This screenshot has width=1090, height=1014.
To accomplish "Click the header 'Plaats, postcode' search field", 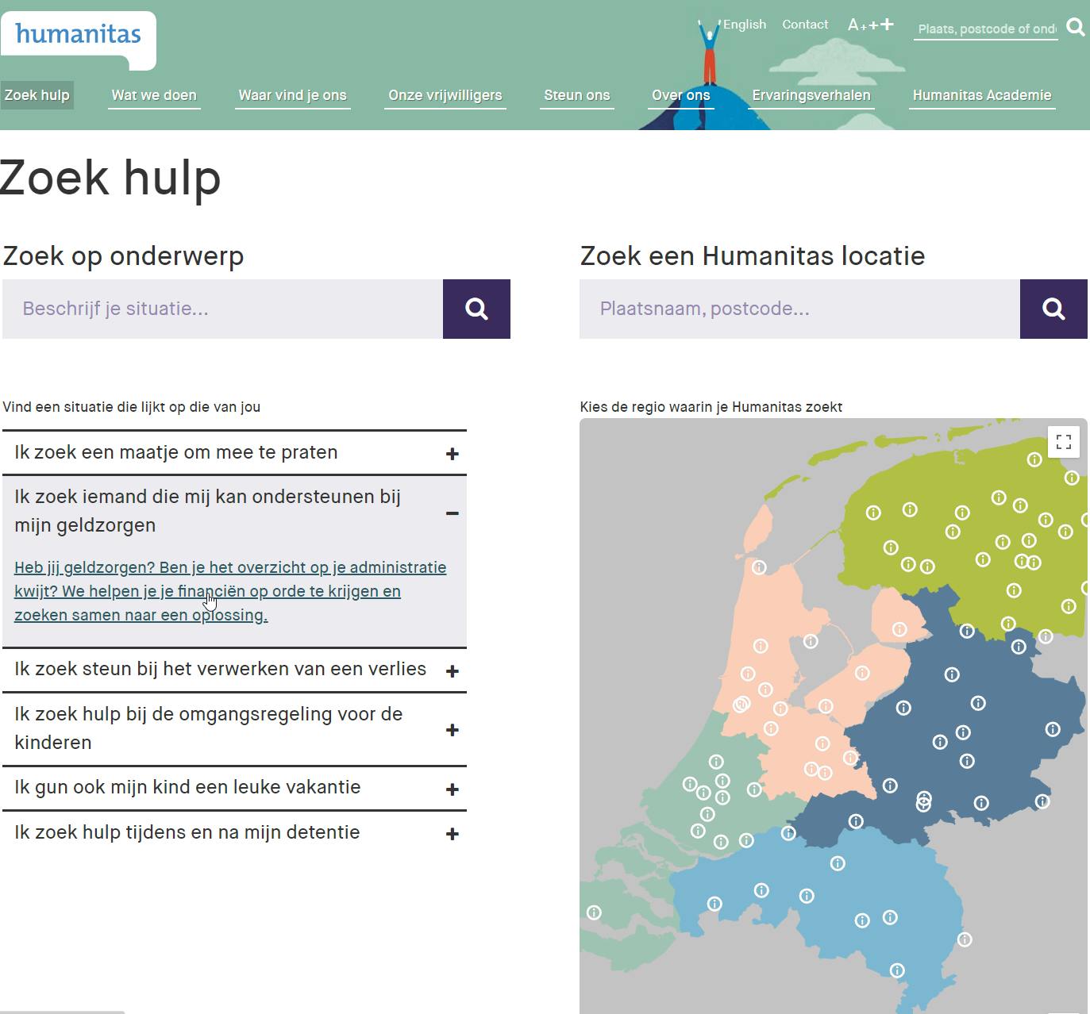I will click(986, 29).
